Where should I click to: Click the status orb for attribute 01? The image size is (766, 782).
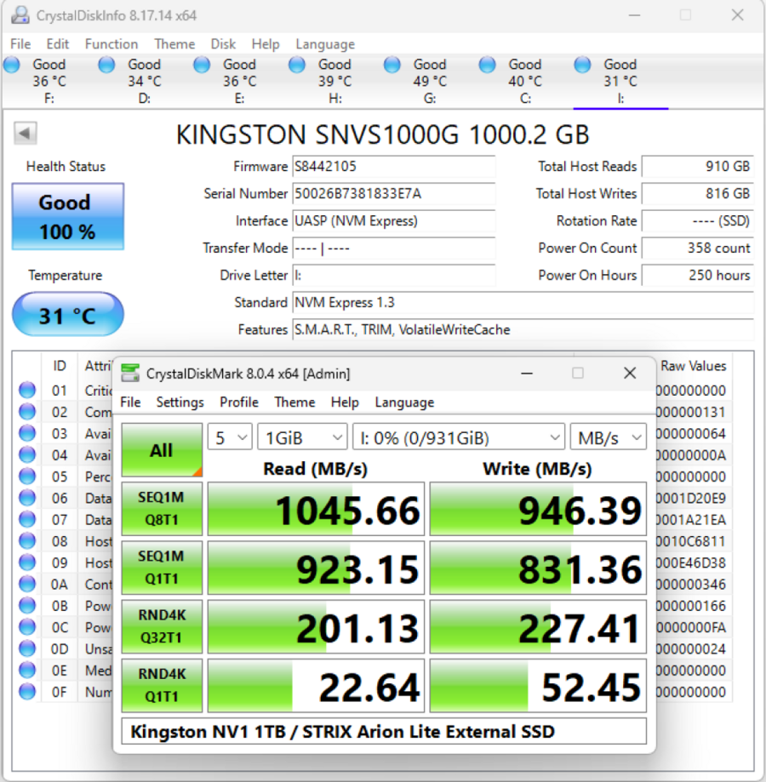(x=27, y=390)
